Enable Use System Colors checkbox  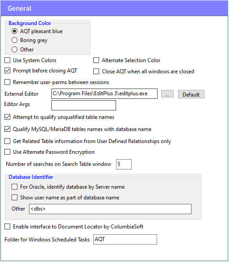[7, 60]
